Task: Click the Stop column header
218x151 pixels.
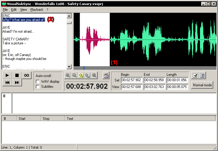Action: (53, 119)
